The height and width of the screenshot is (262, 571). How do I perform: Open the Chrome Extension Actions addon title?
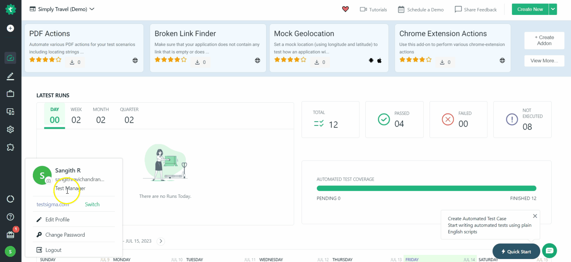[443, 34]
